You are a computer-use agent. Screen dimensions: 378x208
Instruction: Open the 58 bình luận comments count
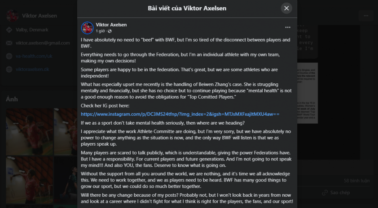356,181
